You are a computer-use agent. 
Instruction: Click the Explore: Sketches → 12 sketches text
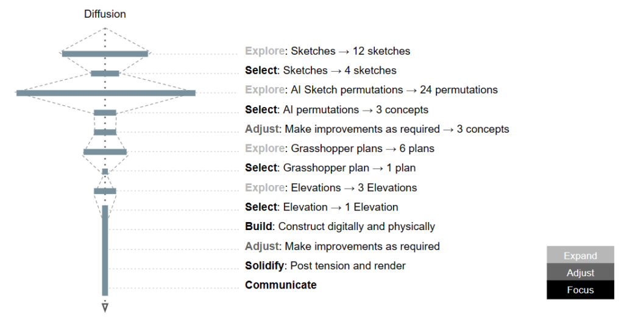pos(327,51)
